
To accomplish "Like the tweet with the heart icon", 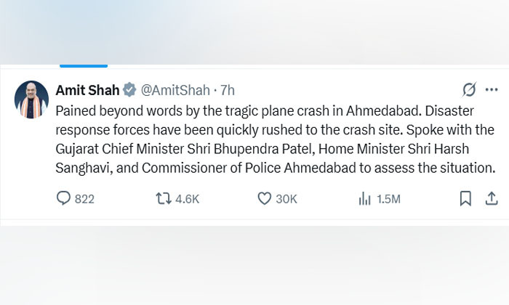I will point(265,198).
